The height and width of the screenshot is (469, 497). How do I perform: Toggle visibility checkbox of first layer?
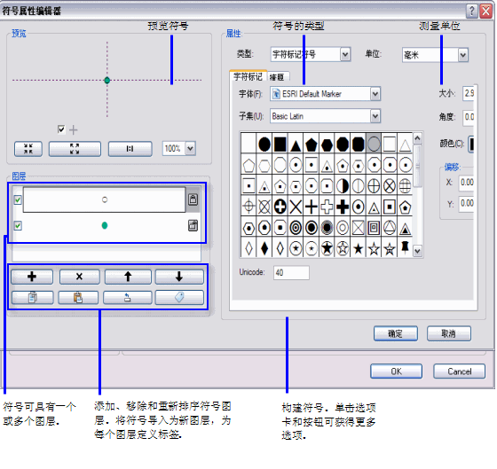click(x=18, y=199)
